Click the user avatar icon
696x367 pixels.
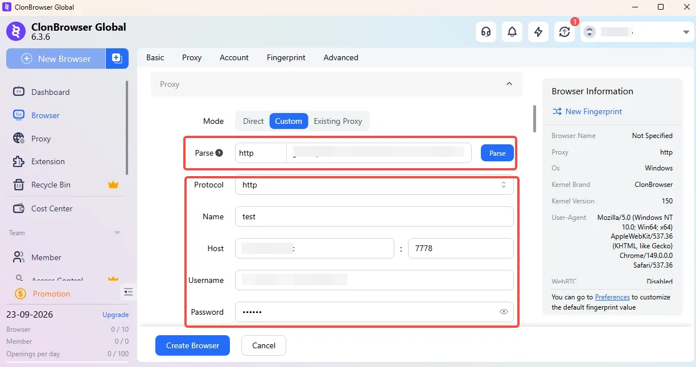point(590,32)
